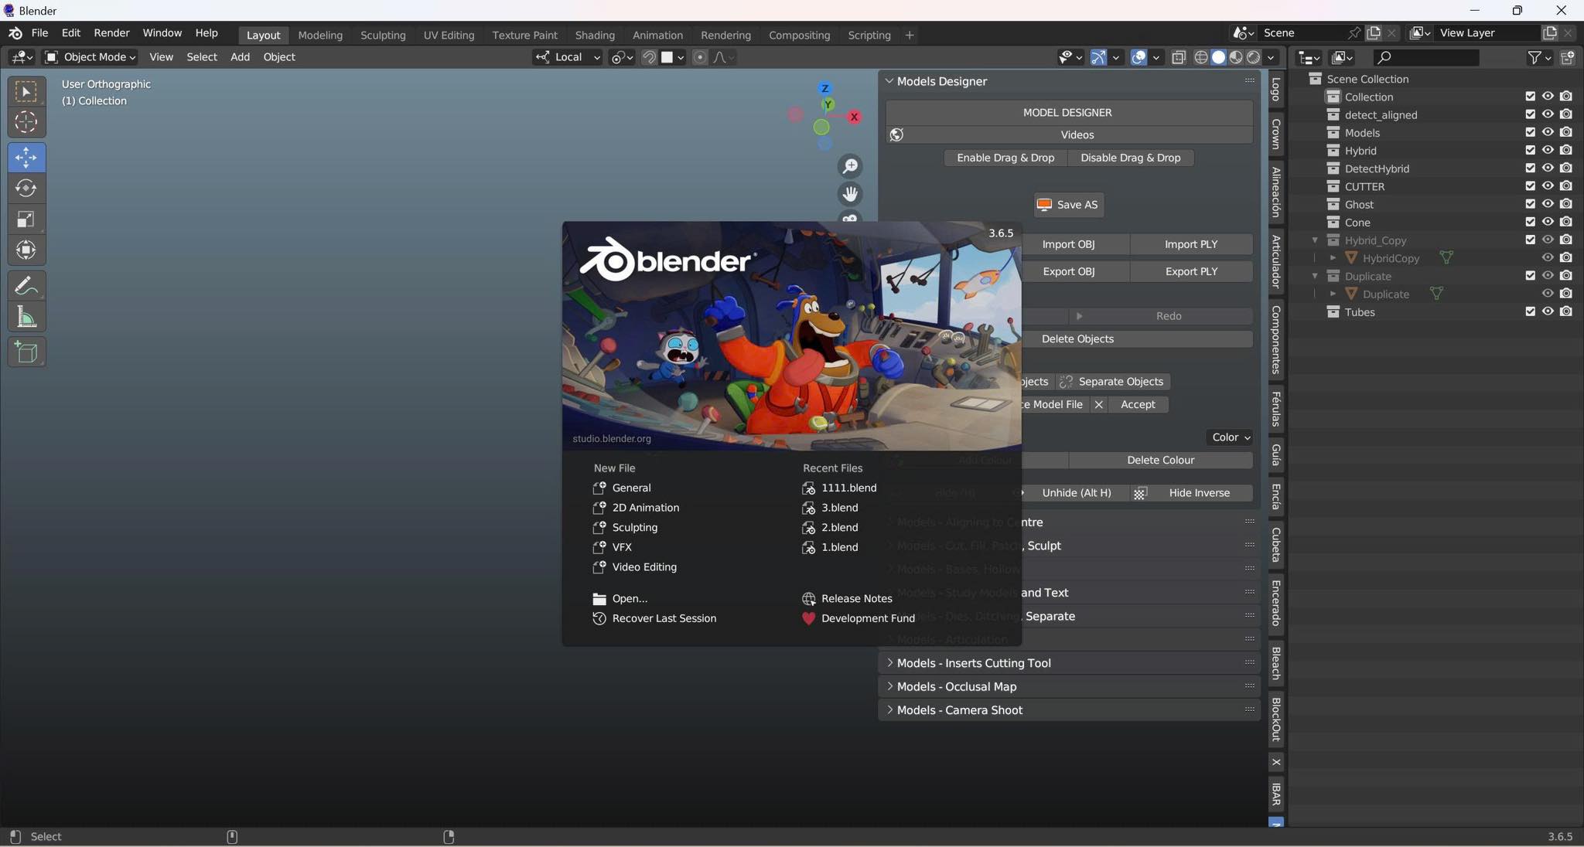Hide the Ghost collection in the Outliner
This screenshot has width=1584, height=847.
pos(1549,203)
